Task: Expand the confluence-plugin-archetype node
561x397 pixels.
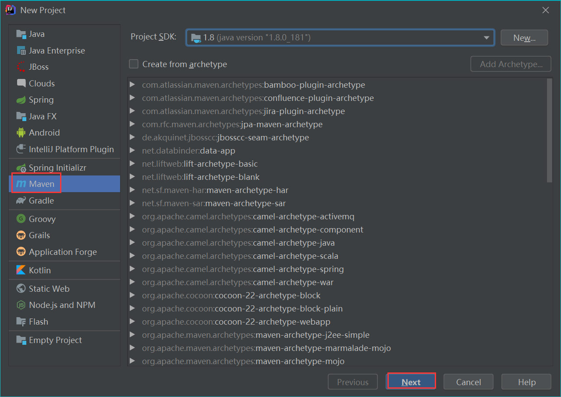Action: pyautogui.click(x=132, y=98)
